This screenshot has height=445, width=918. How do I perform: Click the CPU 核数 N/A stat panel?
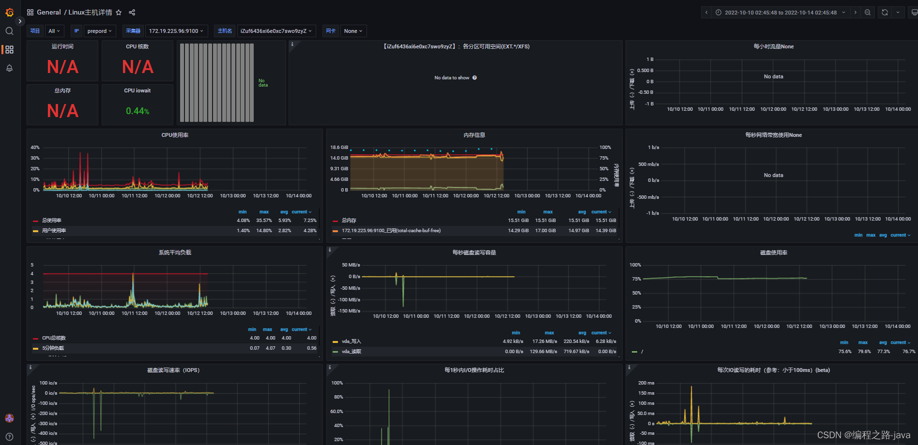(x=138, y=61)
